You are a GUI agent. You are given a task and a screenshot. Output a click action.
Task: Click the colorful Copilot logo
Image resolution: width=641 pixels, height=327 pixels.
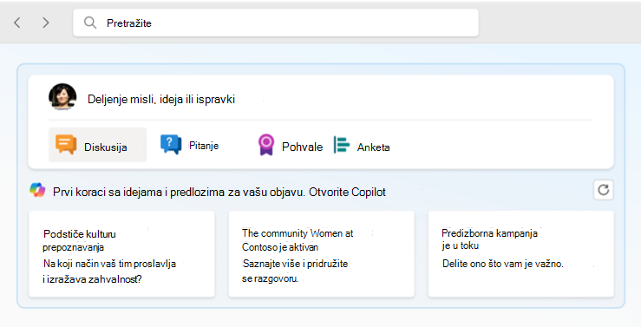tap(37, 190)
